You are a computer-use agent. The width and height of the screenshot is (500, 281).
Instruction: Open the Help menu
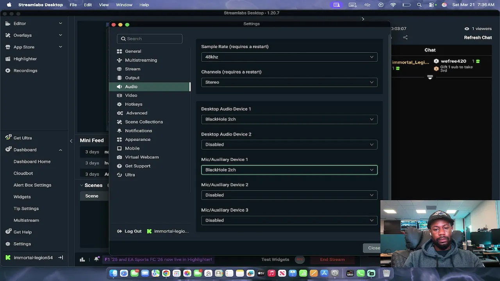coord(144,5)
